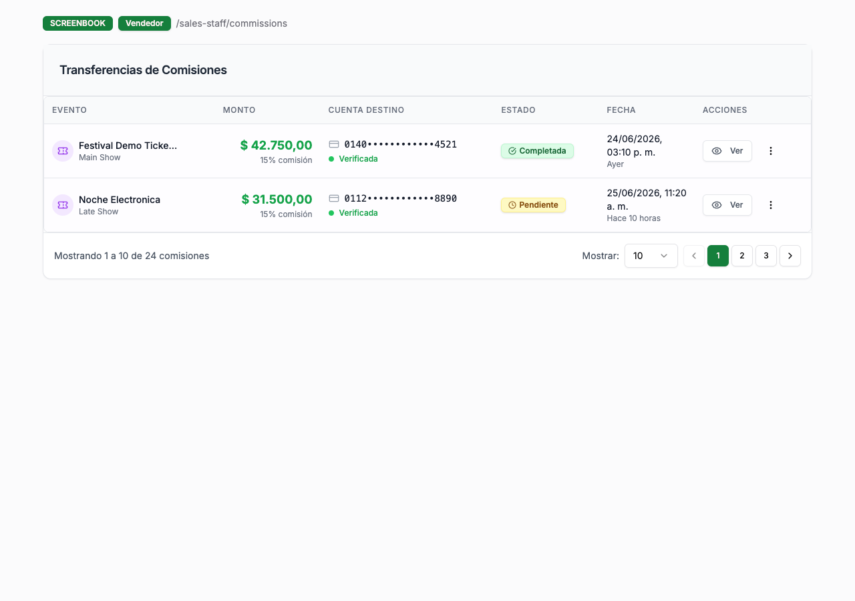Viewport: 855px width, 601px height.
Task: Click the Completada status badge
Action: 537,151
